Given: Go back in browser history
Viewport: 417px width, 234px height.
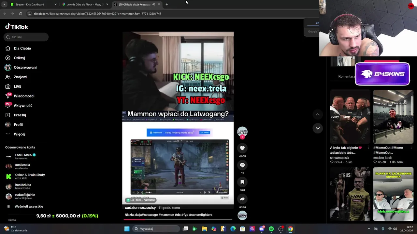Looking at the screenshot, I should tap(5, 14).
